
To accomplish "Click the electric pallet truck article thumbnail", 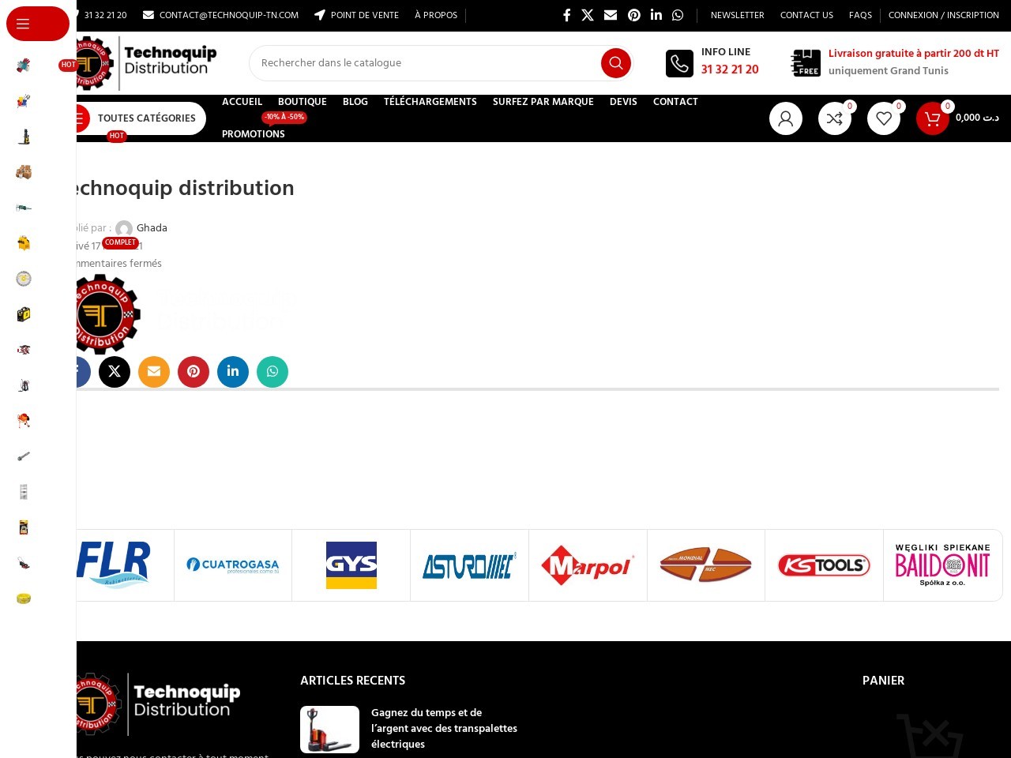I will pyautogui.click(x=329, y=730).
